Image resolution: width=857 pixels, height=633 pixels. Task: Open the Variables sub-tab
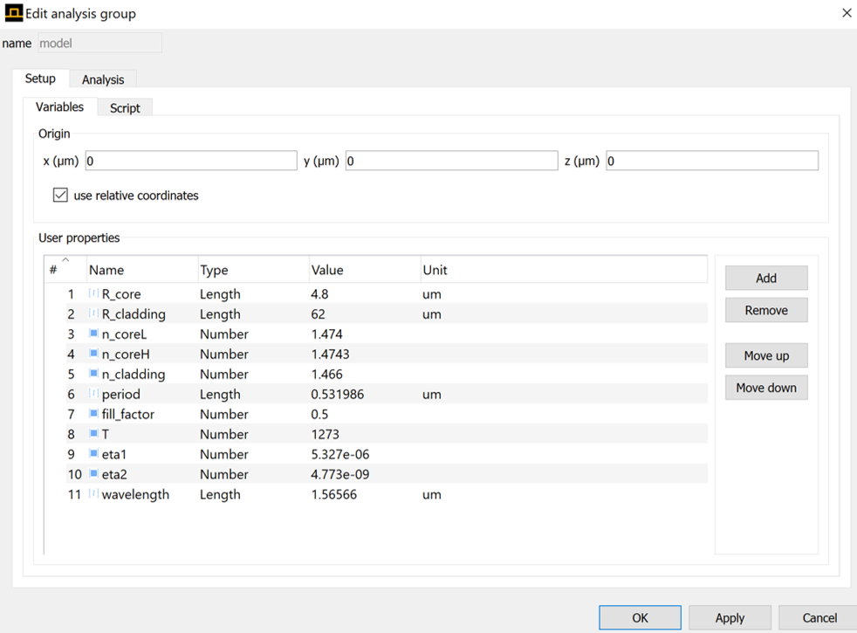coord(59,107)
